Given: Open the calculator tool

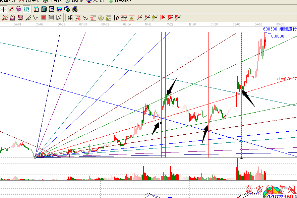Looking at the screenshot, I should tap(44, 9).
